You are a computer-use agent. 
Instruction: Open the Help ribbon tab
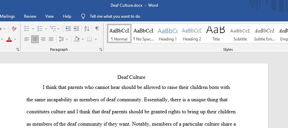point(67,16)
